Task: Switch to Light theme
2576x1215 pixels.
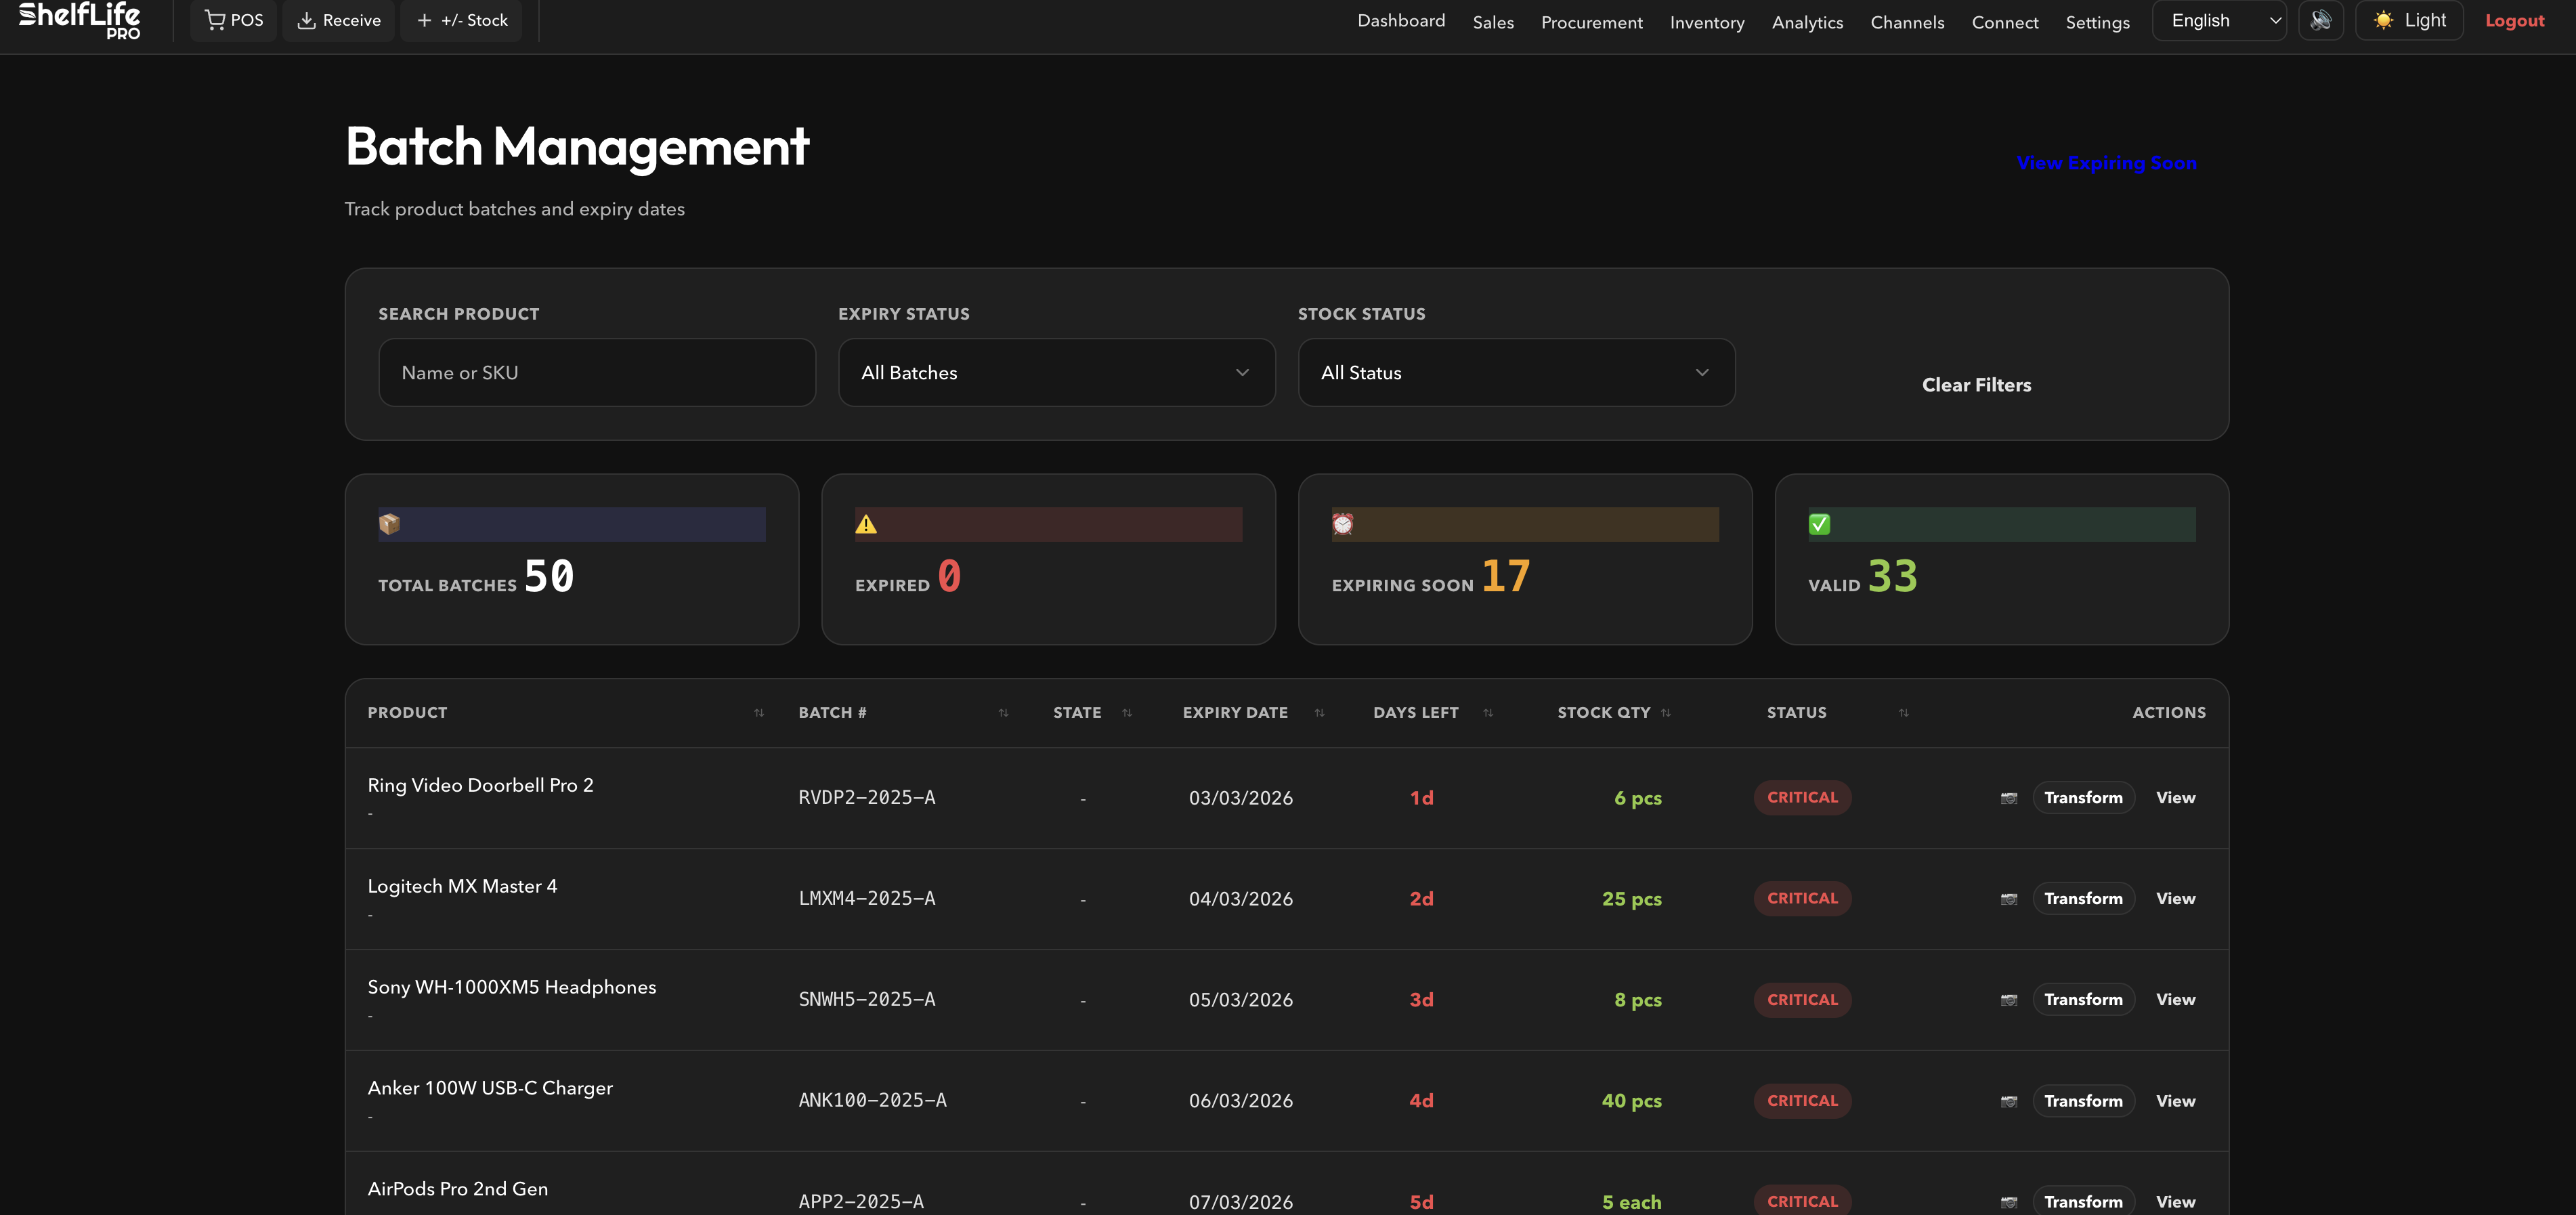Action: (2409, 21)
